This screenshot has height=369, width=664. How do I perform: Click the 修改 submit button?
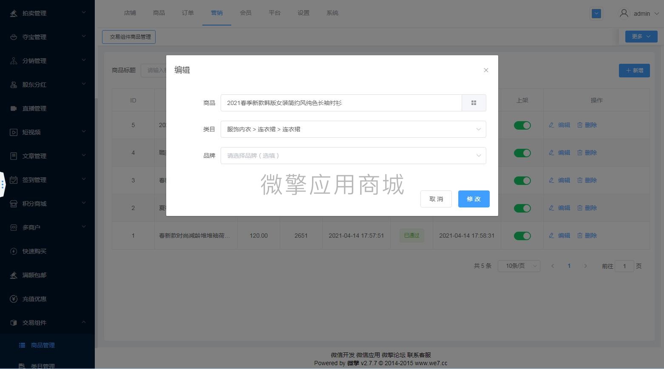point(474,199)
